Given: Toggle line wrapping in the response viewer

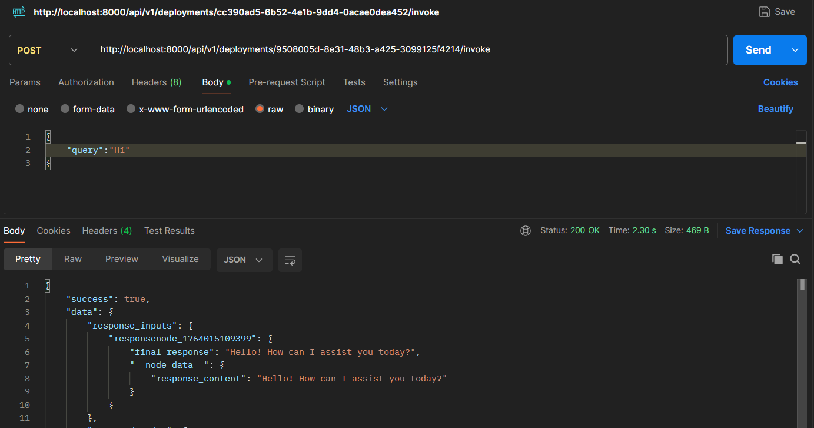Looking at the screenshot, I should pyautogui.click(x=290, y=260).
